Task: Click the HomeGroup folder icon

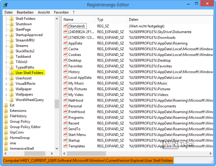Action: point(6,138)
